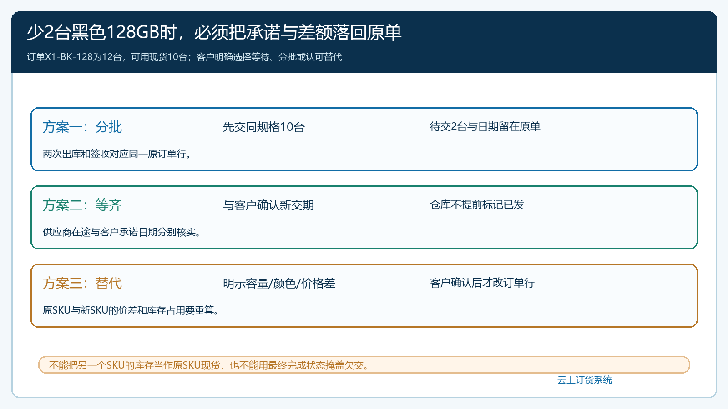Screen dimensions: 728x409
Task: Click the subtitle starting 订单X1-BK-128为12台
Action: click(184, 57)
